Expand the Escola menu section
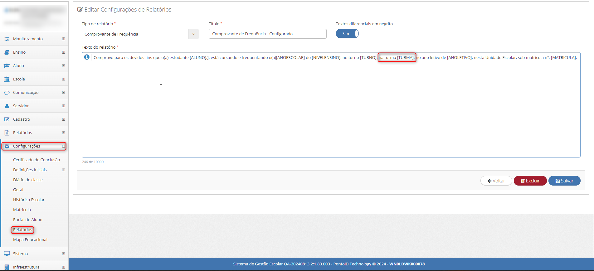594x271 pixels. [64, 79]
